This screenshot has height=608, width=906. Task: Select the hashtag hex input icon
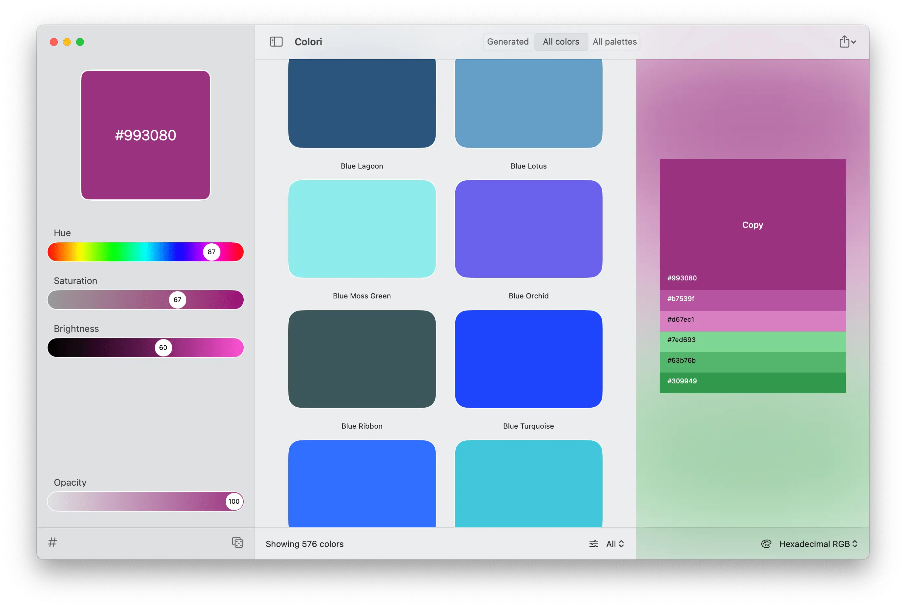(x=52, y=542)
